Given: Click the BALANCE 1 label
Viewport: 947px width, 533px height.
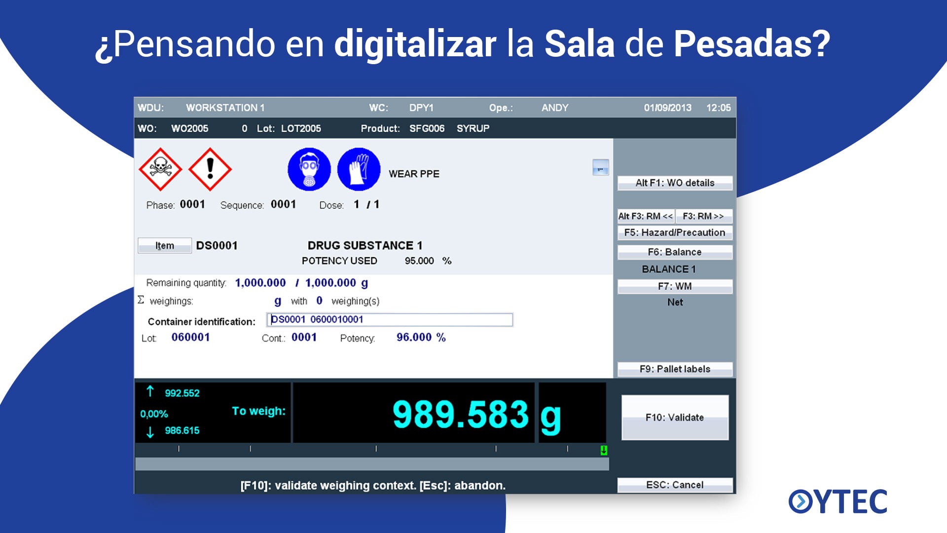Looking at the screenshot, I should coord(668,269).
